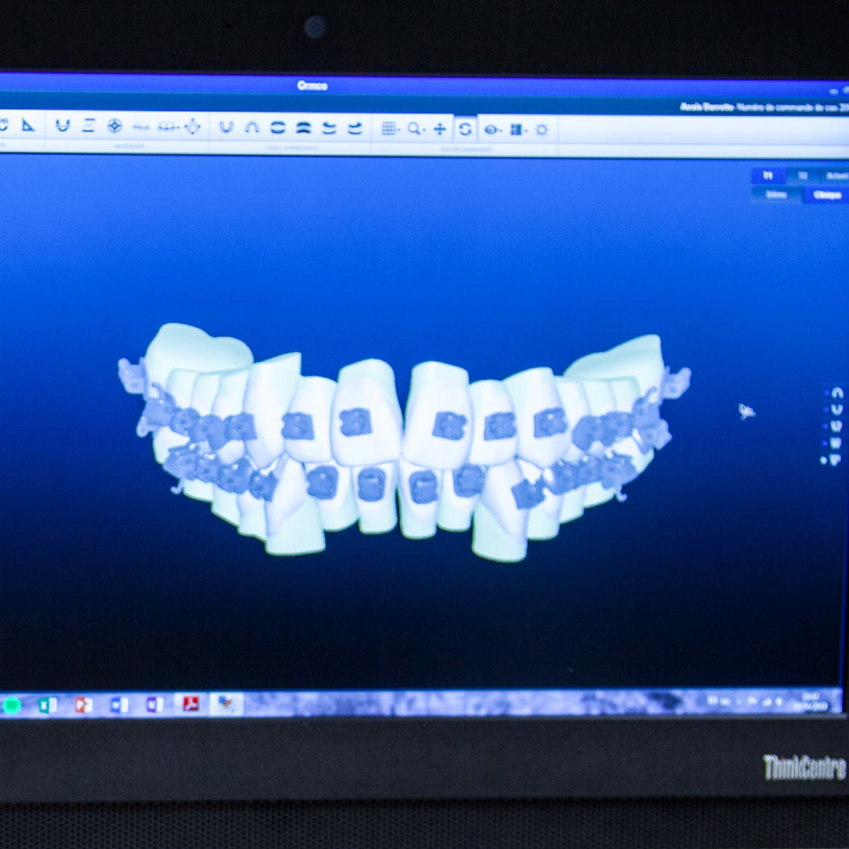Screen dimensions: 849x849
Task: Select the circular target icon in Modifier group
Action: [x=114, y=126]
